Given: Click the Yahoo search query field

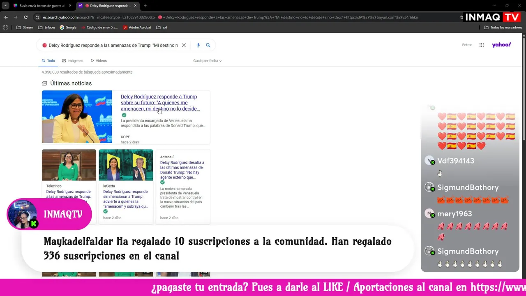Looking at the screenshot, I should [113, 45].
